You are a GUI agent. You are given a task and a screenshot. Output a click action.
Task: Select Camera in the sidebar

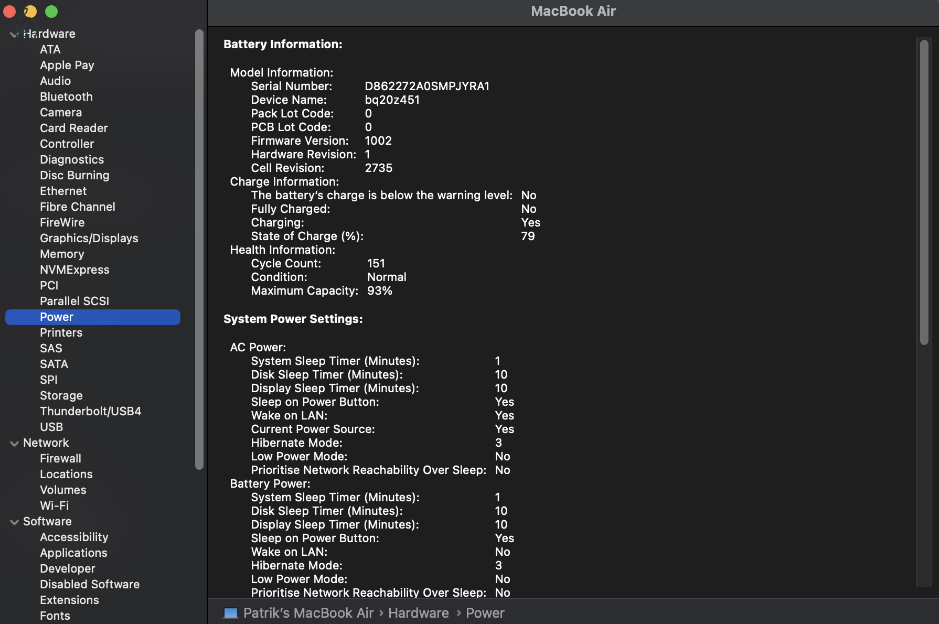[61, 112]
